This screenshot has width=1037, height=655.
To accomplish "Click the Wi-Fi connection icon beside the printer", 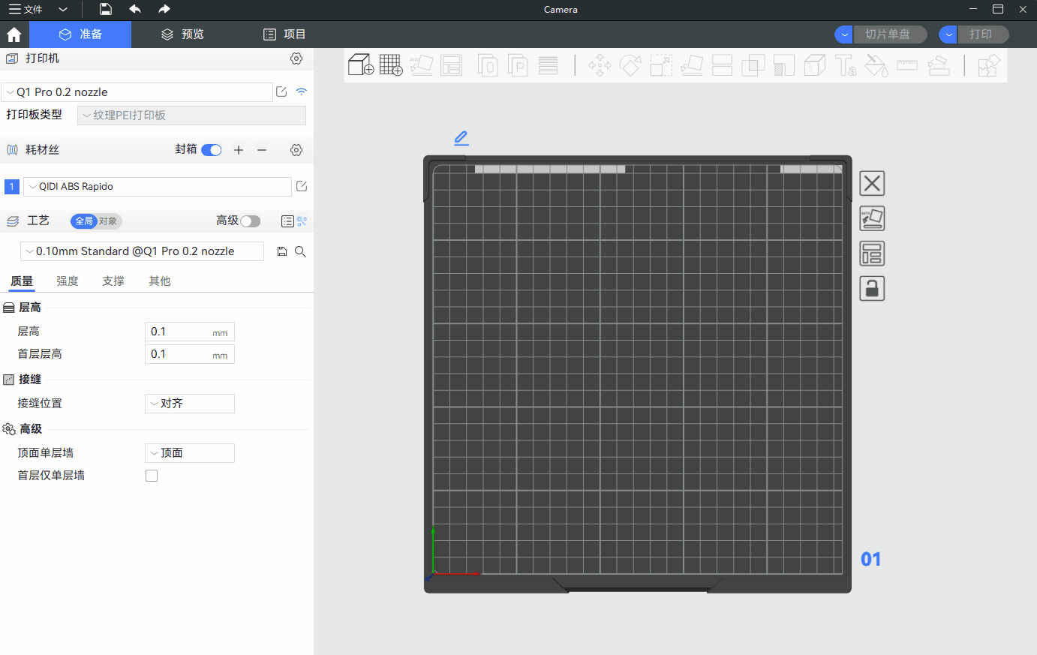I will tap(302, 92).
